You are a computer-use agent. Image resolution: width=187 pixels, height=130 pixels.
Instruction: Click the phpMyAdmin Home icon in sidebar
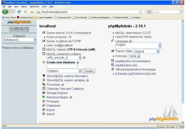tap(11, 29)
